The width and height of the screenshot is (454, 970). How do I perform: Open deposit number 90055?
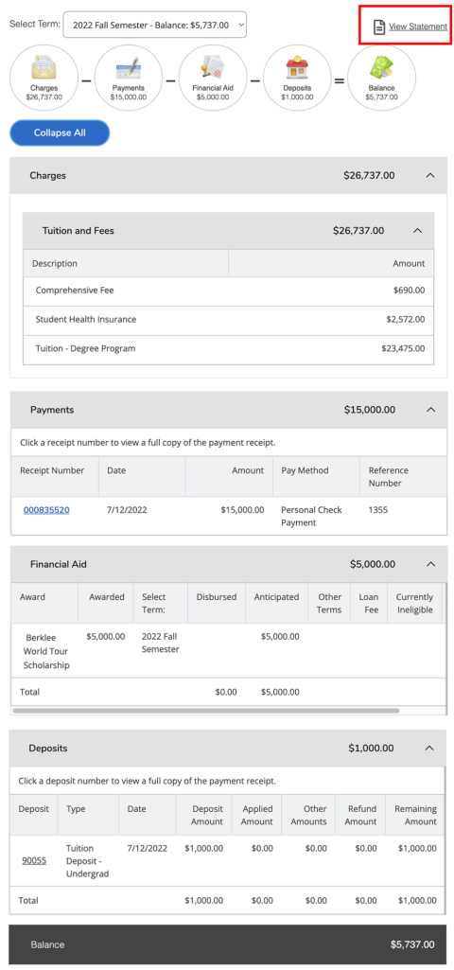(x=34, y=860)
